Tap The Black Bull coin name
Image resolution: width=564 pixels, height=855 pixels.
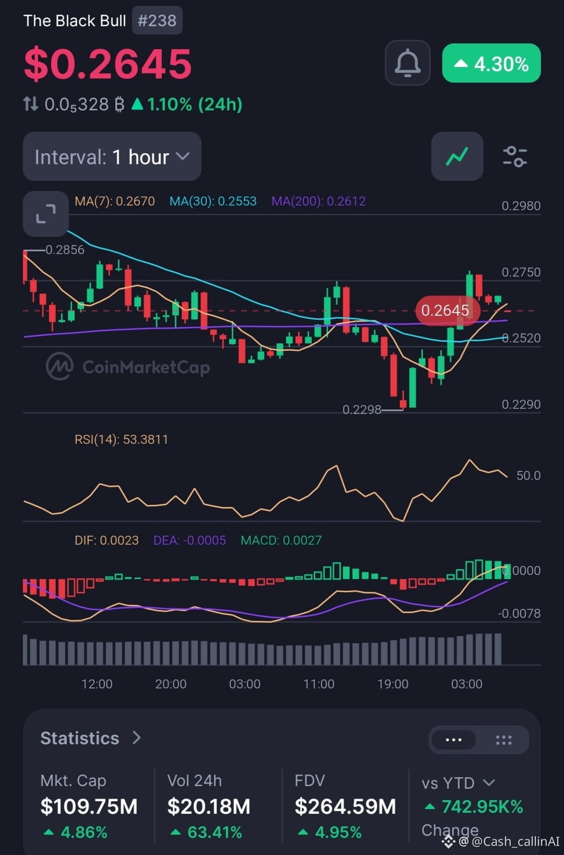pos(75,20)
